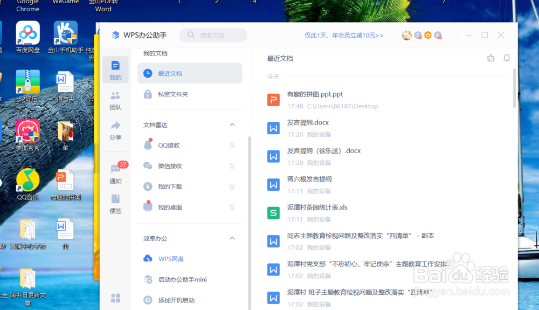The width and height of the screenshot is (539, 310).
Task: Select 竹 document on desktop
Action: pos(65,233)
